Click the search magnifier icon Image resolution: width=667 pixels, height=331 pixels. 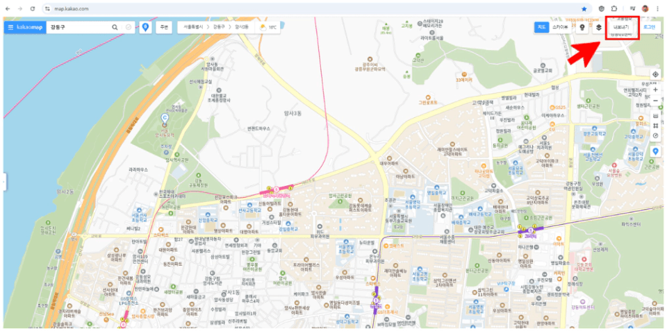(115, 27)
